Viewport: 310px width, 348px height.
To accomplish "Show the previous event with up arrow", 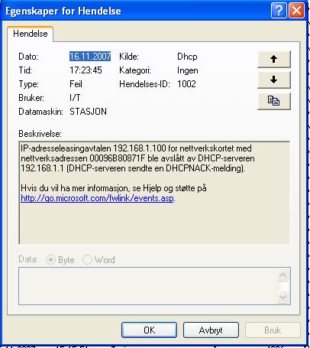I will pos(274,59).
